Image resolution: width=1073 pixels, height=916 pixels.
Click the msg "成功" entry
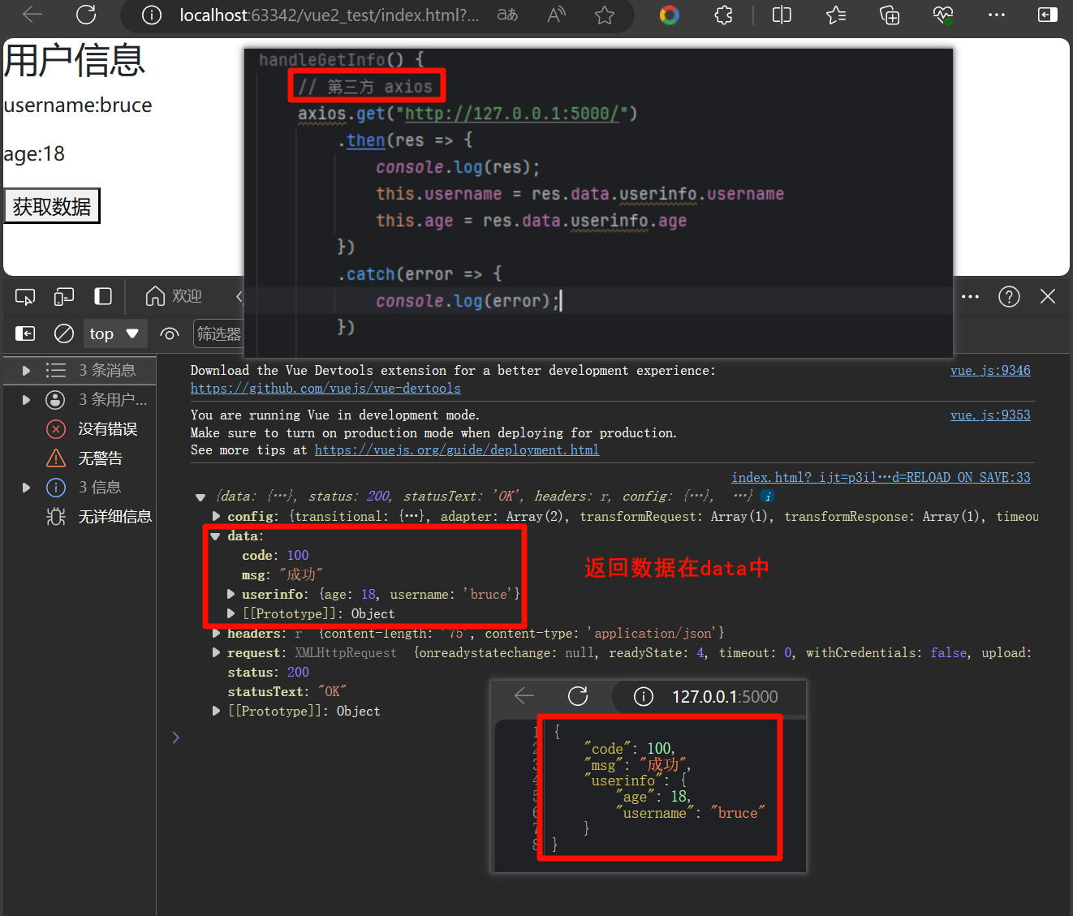coord(282,574)
